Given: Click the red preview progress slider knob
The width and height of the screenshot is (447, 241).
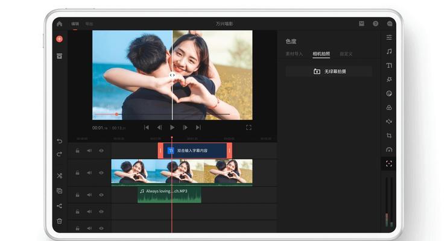Looking at the screenshot, I should (x=116, y=114).
